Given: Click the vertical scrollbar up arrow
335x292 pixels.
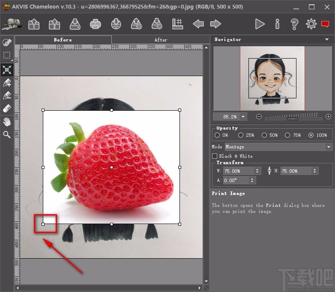Looking at the screenshot, I should pyautogui.click(x=206, y=47).
